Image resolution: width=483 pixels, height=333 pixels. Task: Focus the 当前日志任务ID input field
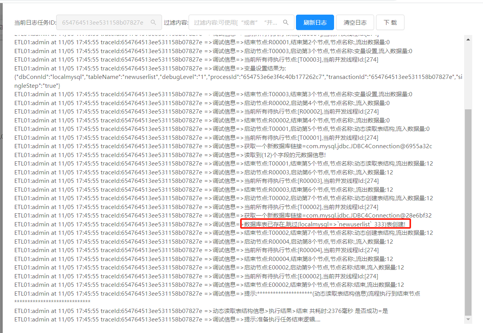103,23
